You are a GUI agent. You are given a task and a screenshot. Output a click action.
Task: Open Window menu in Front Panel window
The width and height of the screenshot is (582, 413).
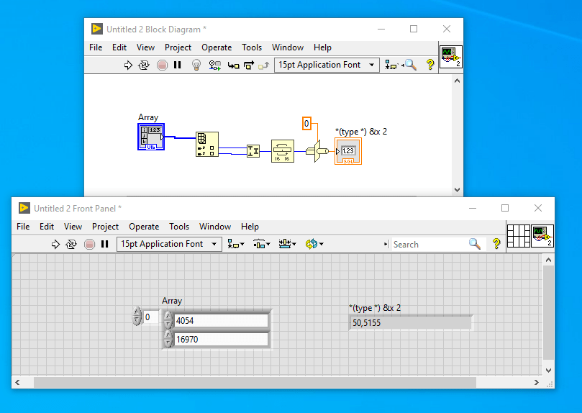pyautogui.click(x=215, y=227)
